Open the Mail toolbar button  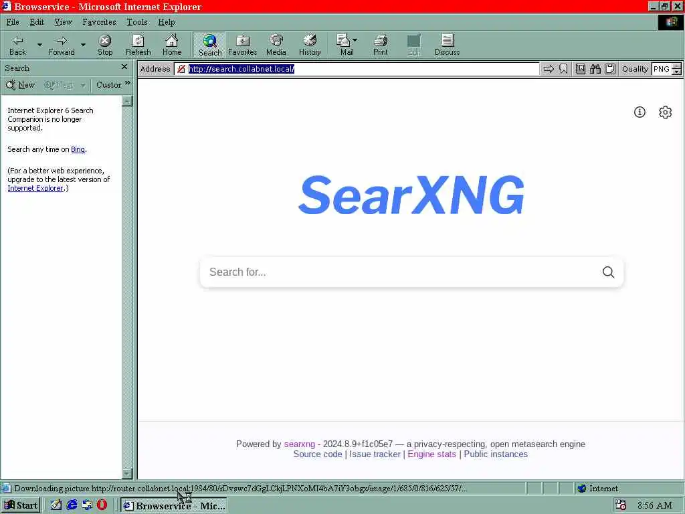347,46
